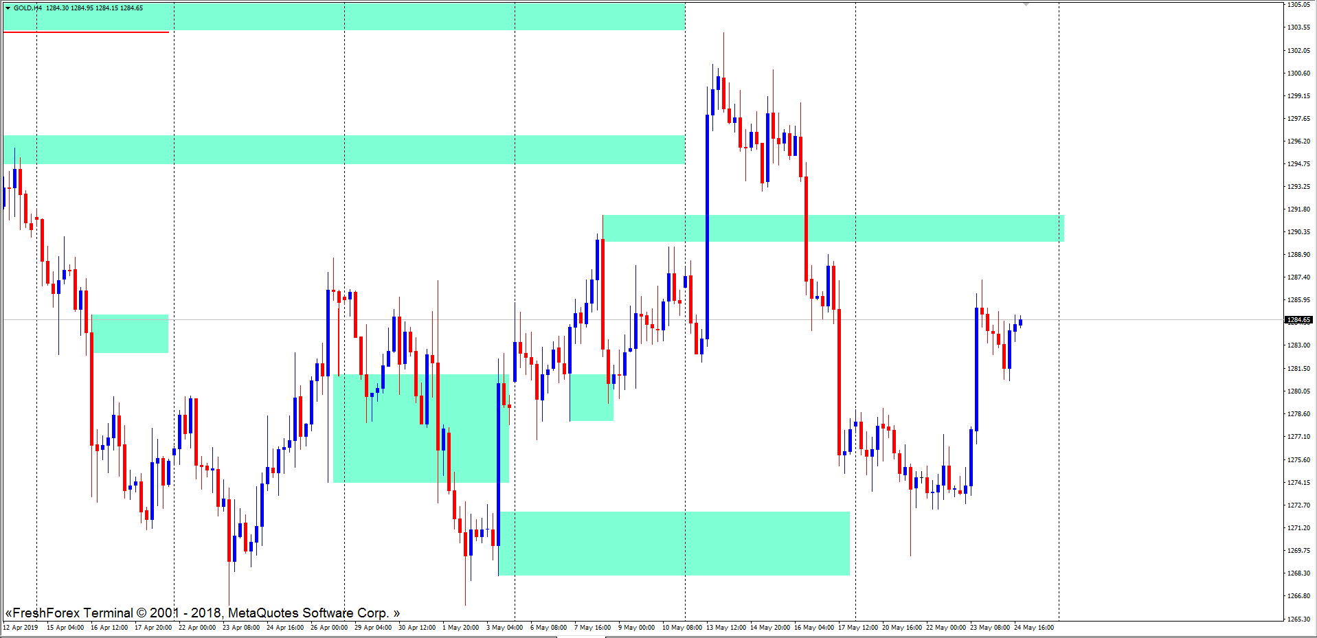This screenshot has height=638, width=1317.
Task: Click the 1265.30 price scale label
Action: 1298,619
